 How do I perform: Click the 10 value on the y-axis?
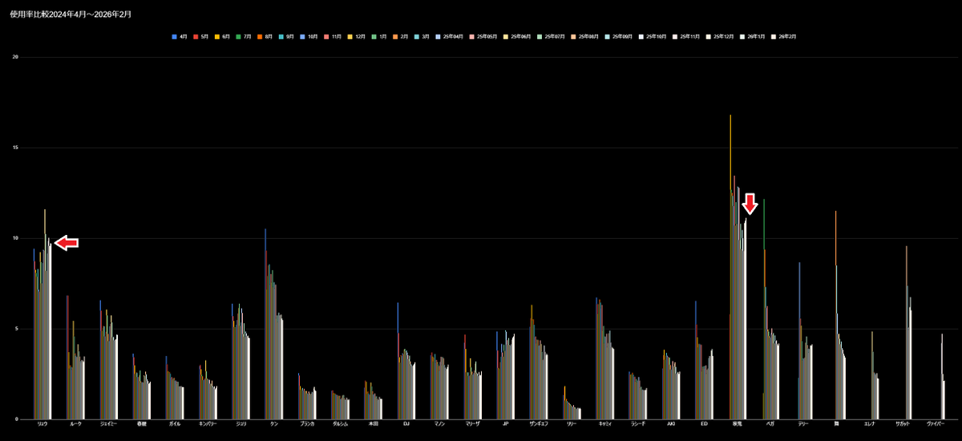tap(14, 238)
